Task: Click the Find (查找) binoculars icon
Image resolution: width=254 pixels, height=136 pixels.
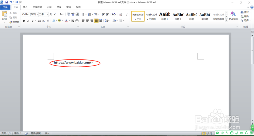Action: point(242,12)
